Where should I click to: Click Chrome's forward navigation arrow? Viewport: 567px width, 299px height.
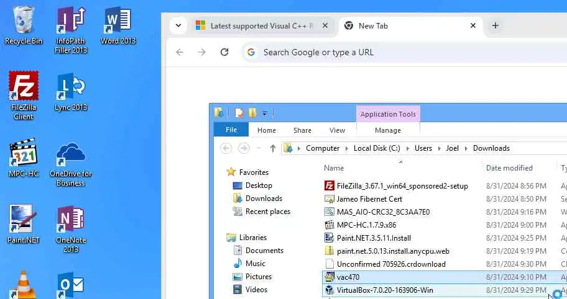[x=202, y=52]
